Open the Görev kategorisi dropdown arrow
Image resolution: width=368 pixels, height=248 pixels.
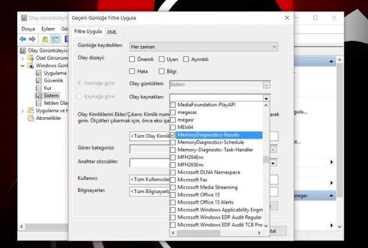(273, 150)
